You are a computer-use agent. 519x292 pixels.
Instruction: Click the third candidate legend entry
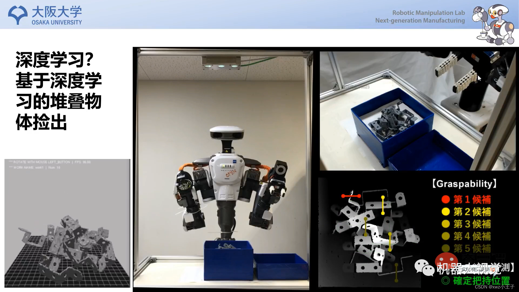click(472, 224)
